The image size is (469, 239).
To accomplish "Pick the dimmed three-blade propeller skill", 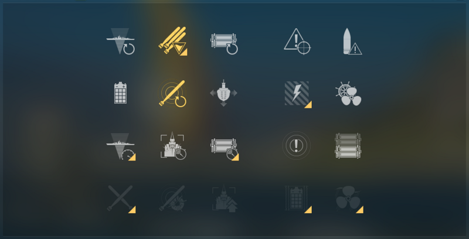I will point(349,199).
